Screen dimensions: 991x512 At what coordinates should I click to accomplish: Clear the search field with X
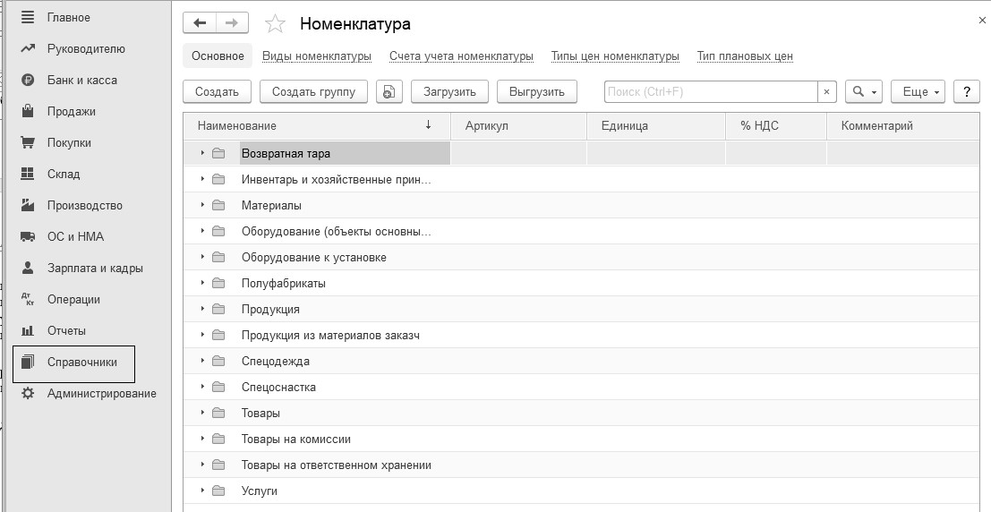pos(828,91)
